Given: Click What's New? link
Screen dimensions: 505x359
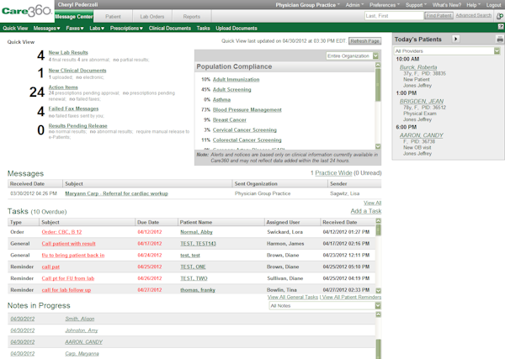Looking at the screenshot, I should [x=447, y=5].
